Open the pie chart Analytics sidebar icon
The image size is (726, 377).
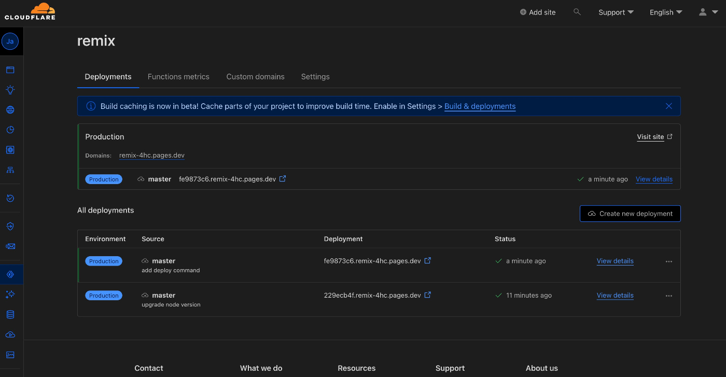click(10, 130)
